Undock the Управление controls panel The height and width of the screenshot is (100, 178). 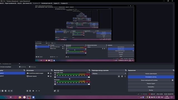173,70
